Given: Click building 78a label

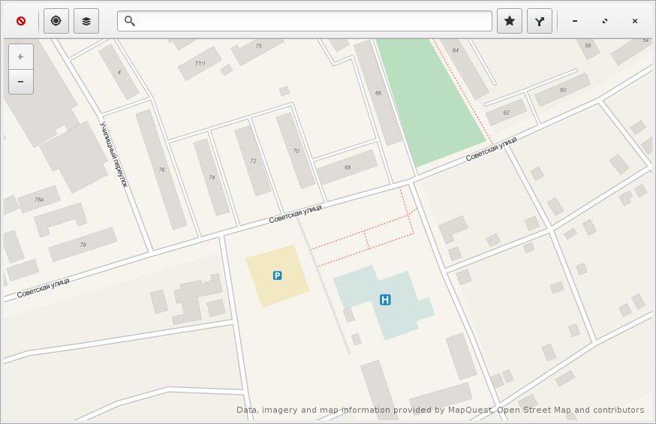Looking at the screenshot, I should click(x=39, y=200).
